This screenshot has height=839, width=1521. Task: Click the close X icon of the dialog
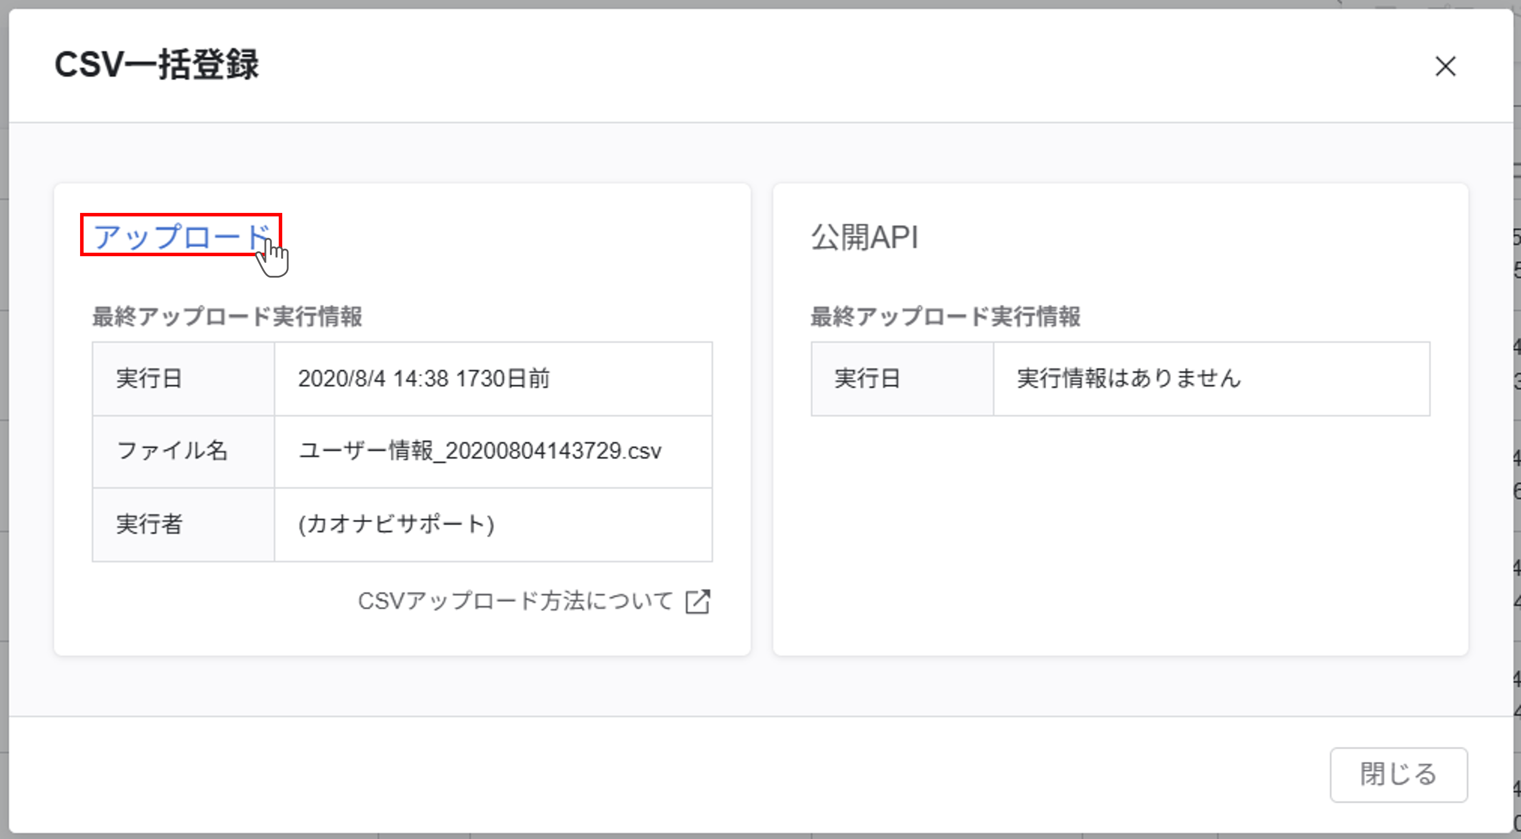coord(1445,67)
